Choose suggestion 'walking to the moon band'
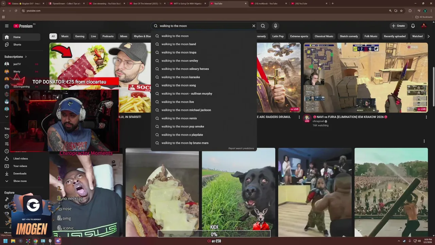435x245 pixels. (x=204, y=44)
